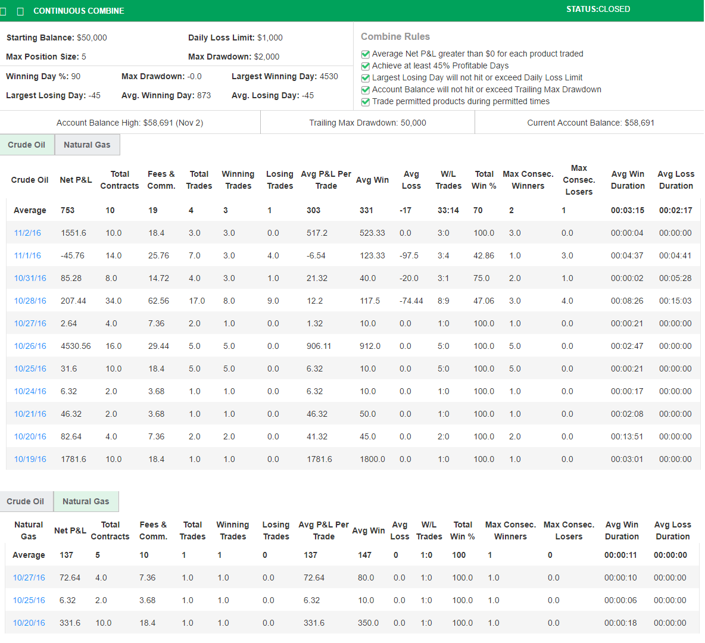Switch to the Natural Gas tab

87,145
